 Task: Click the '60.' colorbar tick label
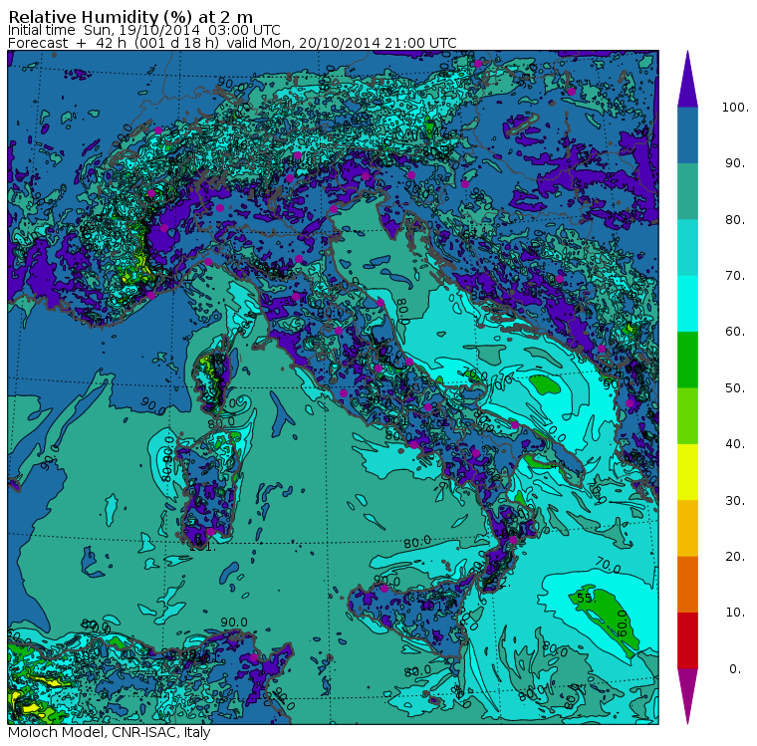tap(735, 332)
